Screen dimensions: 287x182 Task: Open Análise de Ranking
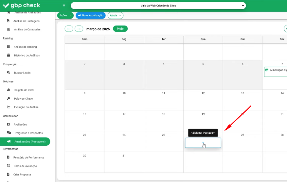click(x=25, y=47)
